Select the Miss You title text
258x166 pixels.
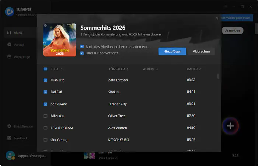coord(57,116)
